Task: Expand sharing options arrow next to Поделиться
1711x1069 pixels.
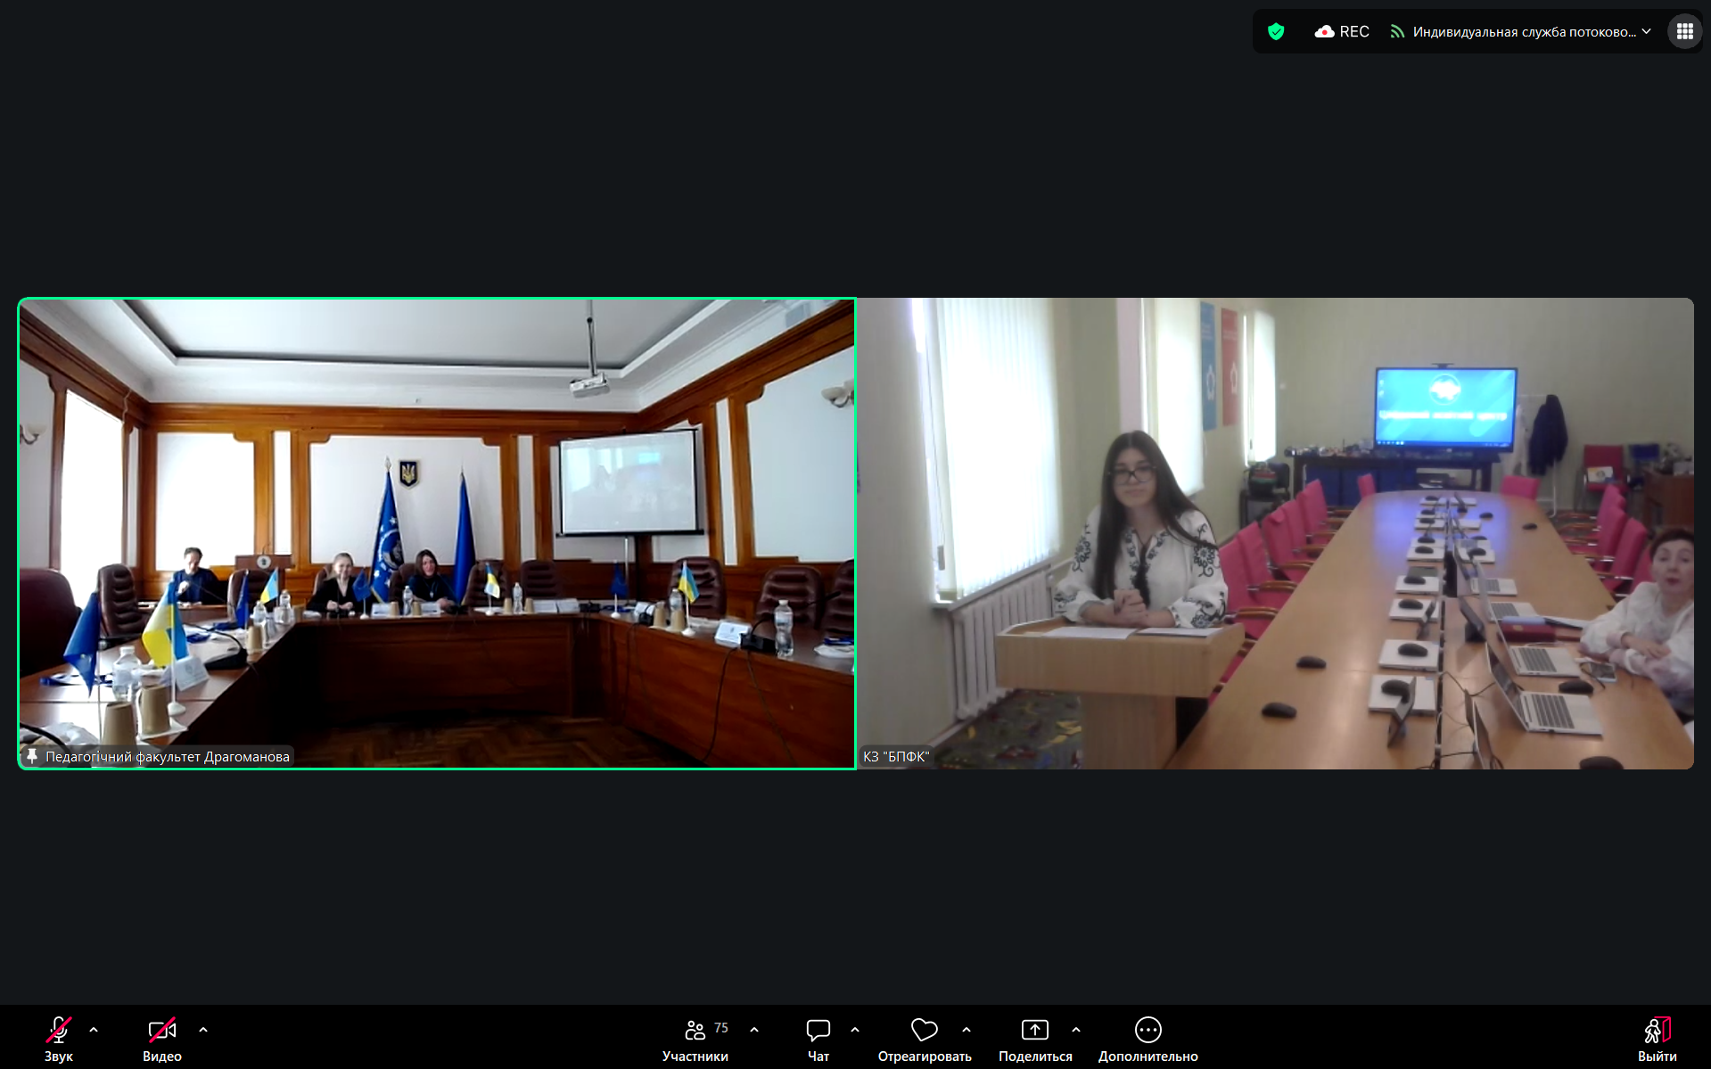Action: 1076,1031
